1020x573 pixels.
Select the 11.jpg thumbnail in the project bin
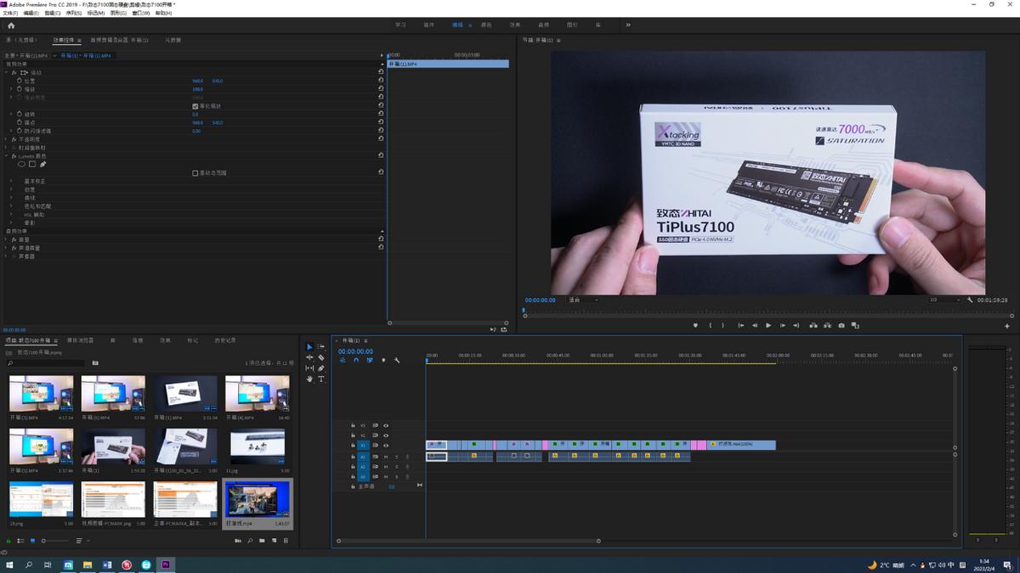click(257, 446)
